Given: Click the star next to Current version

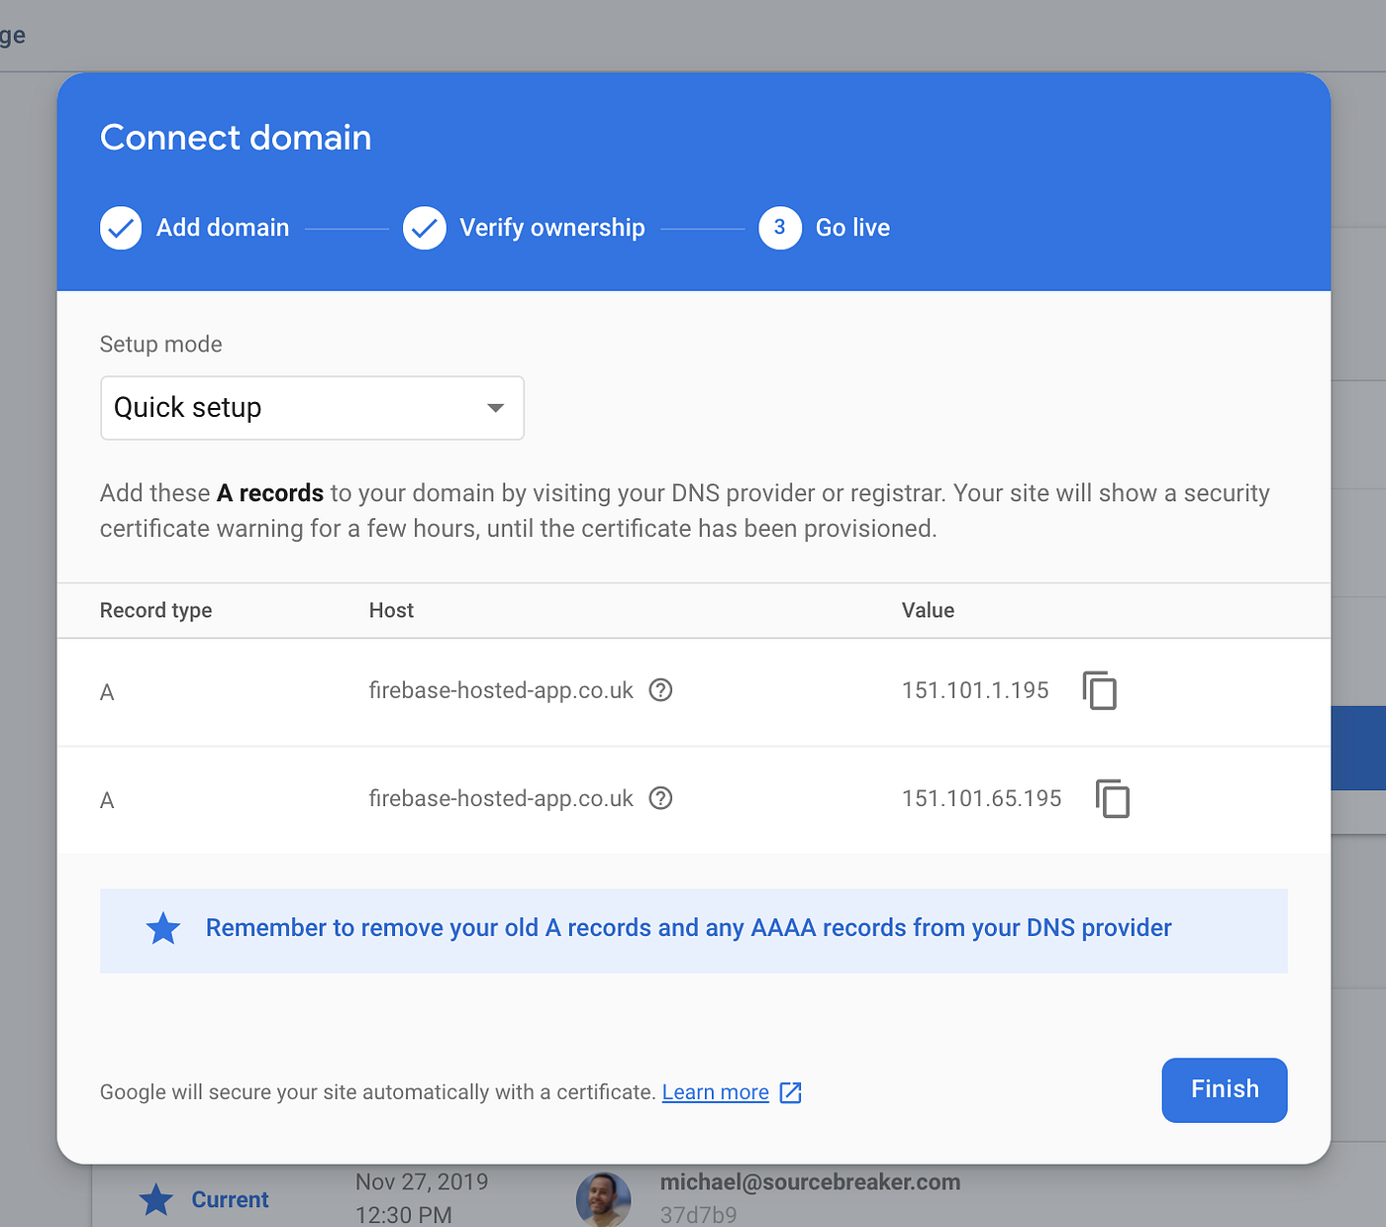Looking at the screenshot, I should pyautogui.click(x=155, y=1199).
